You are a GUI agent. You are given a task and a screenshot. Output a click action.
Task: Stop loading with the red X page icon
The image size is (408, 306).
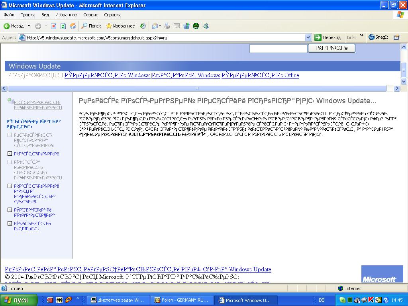[x=54, y=26]
